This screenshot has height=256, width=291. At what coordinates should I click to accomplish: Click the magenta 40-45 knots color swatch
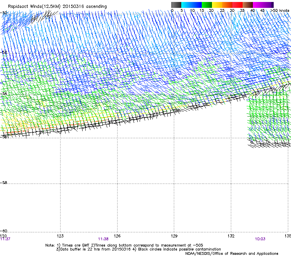(258, 5)
